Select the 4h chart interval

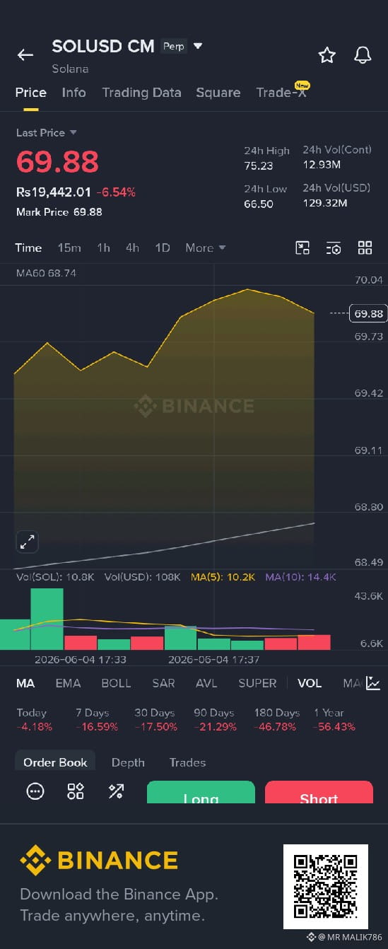coord(132,248)
